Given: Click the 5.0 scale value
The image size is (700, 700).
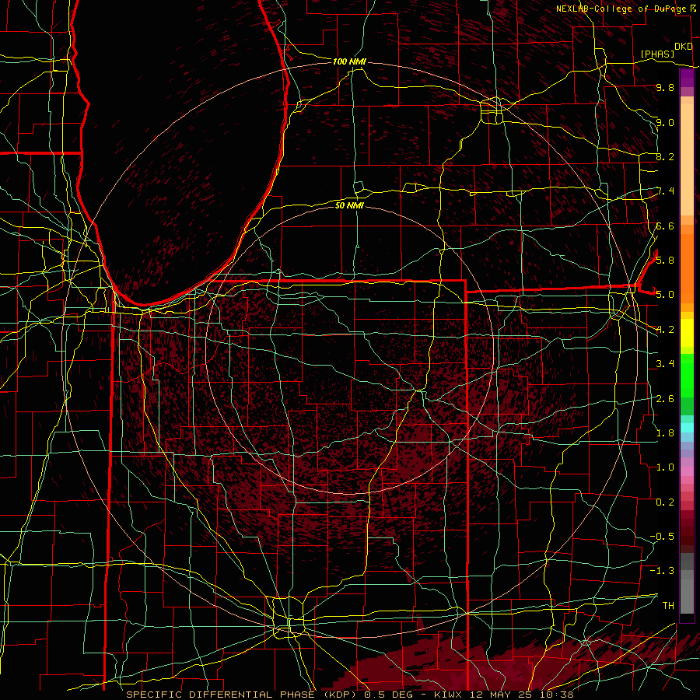Looking at the screenshot, I should click(665, 295).
